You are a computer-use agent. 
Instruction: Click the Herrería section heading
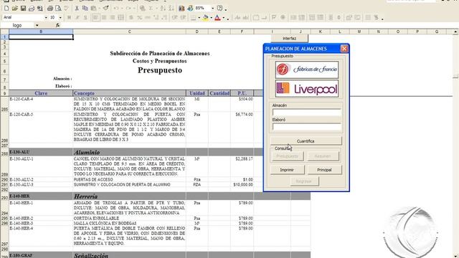85,196
